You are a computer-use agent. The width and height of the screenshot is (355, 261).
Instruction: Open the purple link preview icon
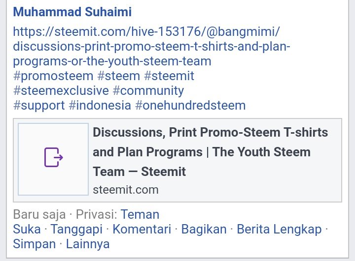click(53, 158)
